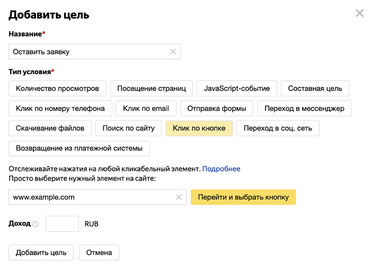Pick the Отправка формы condition type
This screenshot has width=371, height=271.
coord(217,109)
